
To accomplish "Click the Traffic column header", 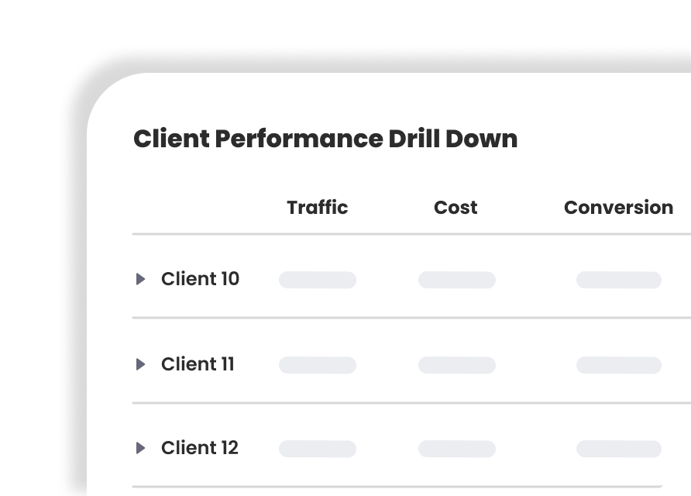I will point(317,208).
